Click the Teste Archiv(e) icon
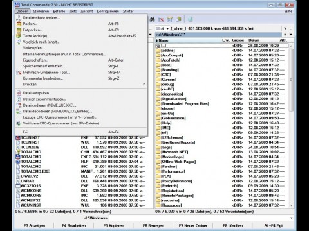The height and width of the screenshot is (231, 309). point(19,36)
